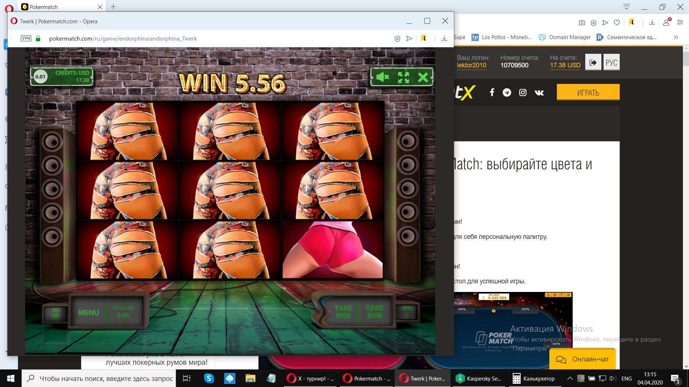Select the Pokermatch tab in Opera

62,7
